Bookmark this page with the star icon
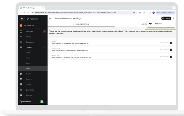The image size is (184, 116). pos(134,13)
